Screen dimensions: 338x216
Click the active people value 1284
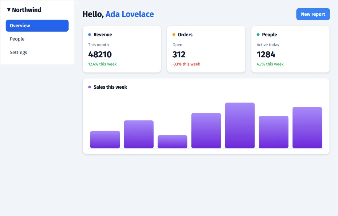266,54
